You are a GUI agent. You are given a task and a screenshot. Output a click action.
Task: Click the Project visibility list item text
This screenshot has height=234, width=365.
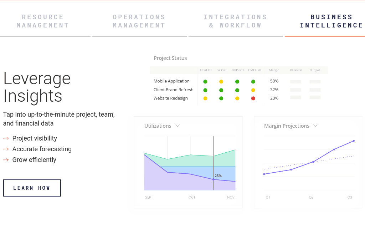tap(35, 138)
